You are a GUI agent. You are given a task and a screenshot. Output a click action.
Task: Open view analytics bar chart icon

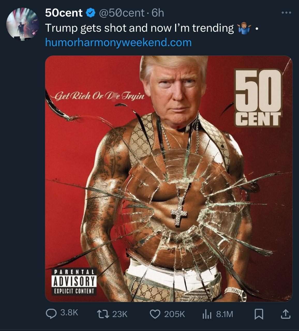tap(207, 314)
